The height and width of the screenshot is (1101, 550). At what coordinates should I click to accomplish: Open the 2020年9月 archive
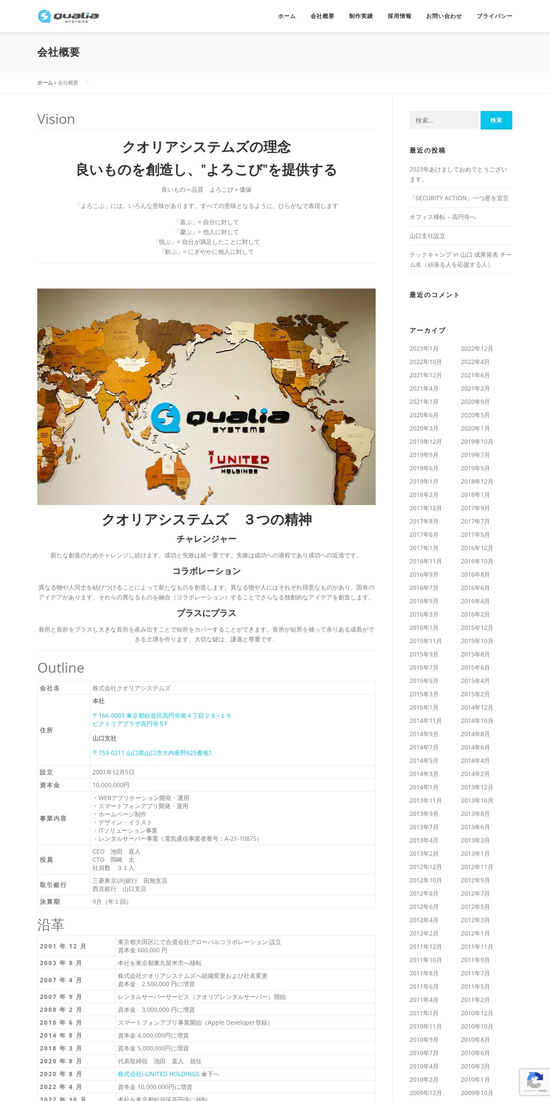coord(475,402)
